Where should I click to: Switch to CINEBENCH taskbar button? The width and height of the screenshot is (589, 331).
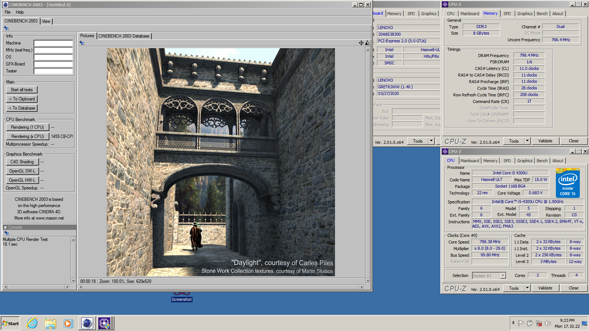(x=87, y=323)
